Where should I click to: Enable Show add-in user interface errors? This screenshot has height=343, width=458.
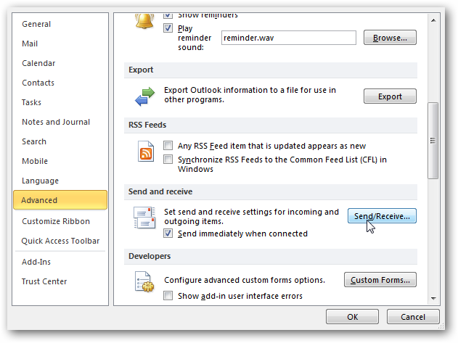[x=168, y=296]
